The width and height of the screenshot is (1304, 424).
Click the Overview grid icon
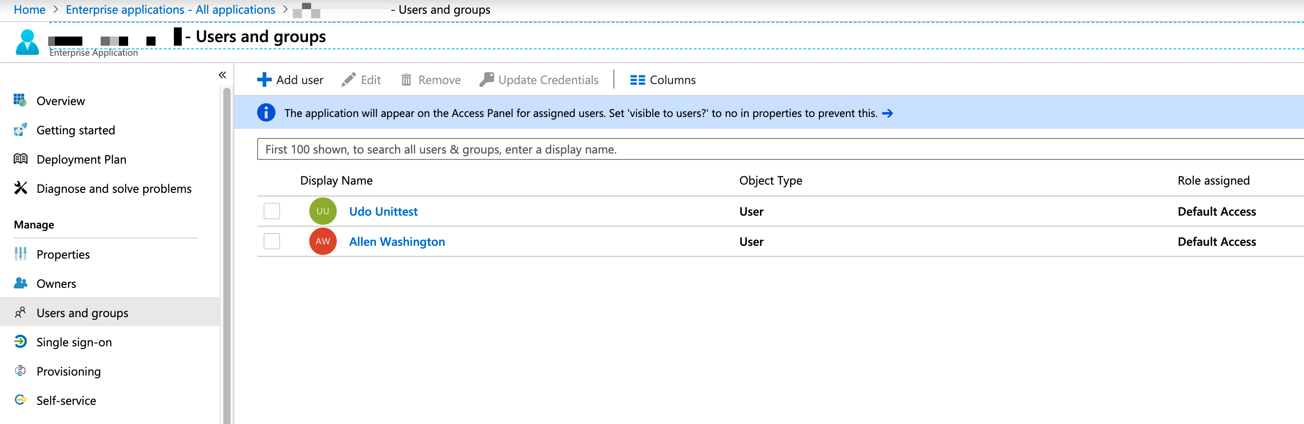20,100
